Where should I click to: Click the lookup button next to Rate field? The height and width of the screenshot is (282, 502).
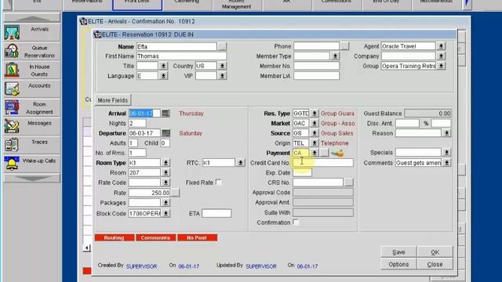click(175, 193)
